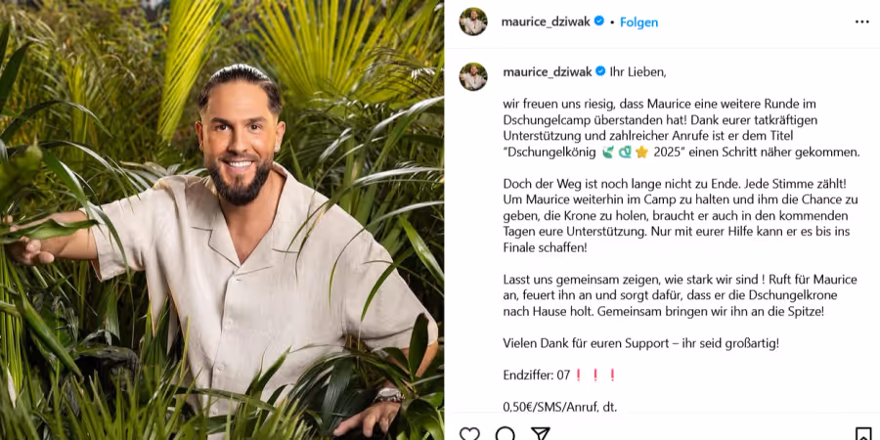Image resolution: width=880 pixels, height=440 pixels.
Task: Click the jungle post photo
Action: 222,220
